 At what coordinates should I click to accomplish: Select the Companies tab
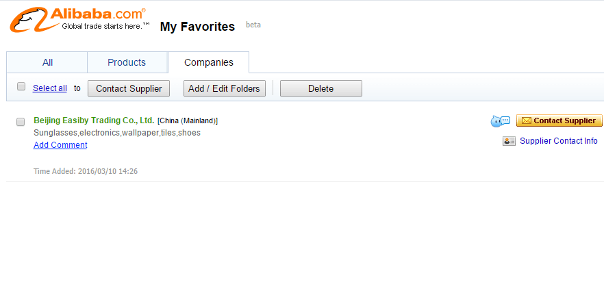pyautogui.click(x=208, y=62)
